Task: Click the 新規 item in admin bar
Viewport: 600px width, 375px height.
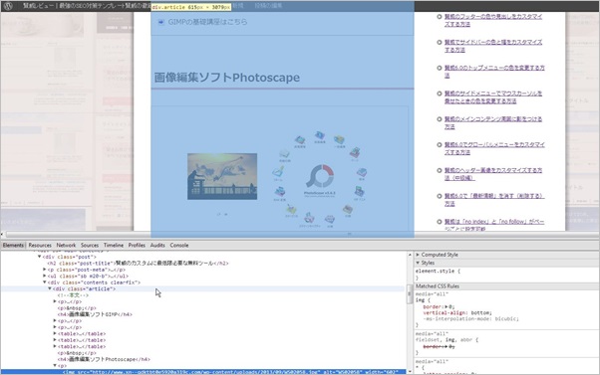Action: click(x=238, y=6)
